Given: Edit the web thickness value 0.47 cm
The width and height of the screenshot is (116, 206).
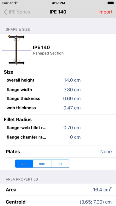Looking at the screenshot, I should point(72,108).
